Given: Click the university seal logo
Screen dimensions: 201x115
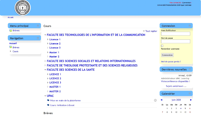Looking at the screenshot, I should coord(23,8).
